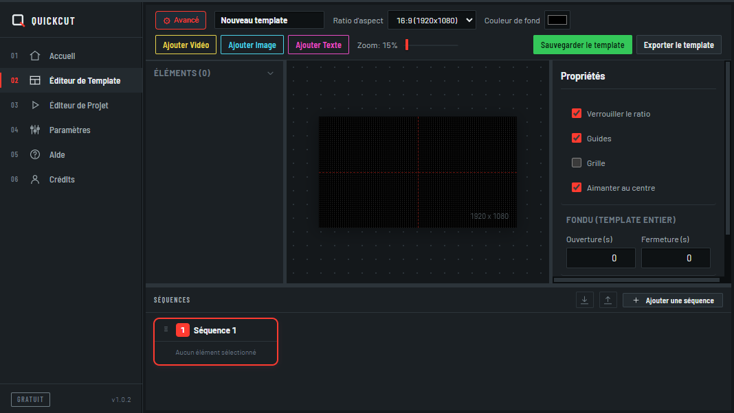This screenshot has height=413, width=734.
Task: Disable the Guides checkbox
Action: click(x=577, y=139)
